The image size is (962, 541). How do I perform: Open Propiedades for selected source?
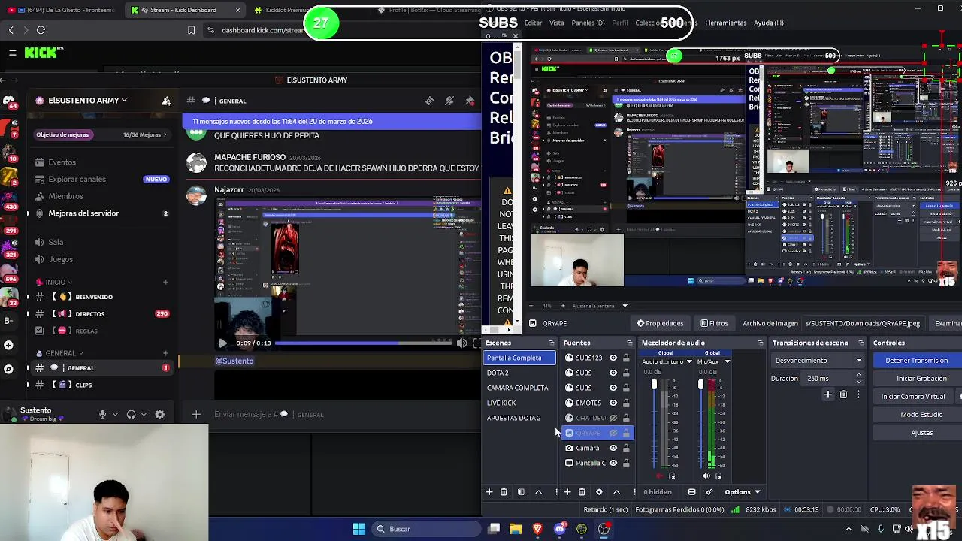point(661,323)
